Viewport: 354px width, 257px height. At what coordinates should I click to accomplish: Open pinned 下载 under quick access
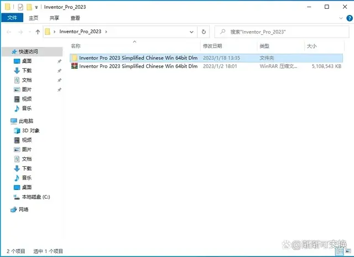[x=27, y=70]
